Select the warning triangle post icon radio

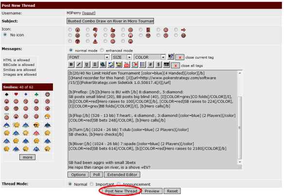[88, 41]
